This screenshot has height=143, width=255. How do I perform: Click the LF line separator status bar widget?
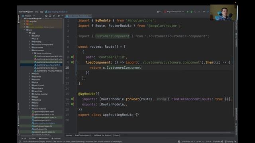(203, 141)
